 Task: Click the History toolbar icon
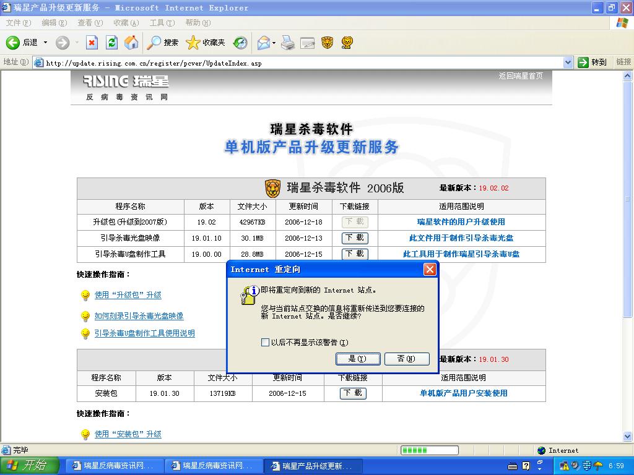click(x=240, y=43)
